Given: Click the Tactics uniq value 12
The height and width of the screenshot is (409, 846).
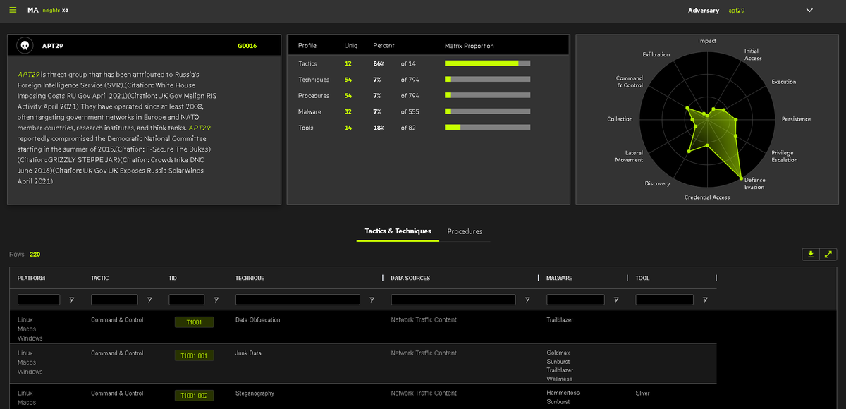Looking at the screenshot, I should (348, 63).
